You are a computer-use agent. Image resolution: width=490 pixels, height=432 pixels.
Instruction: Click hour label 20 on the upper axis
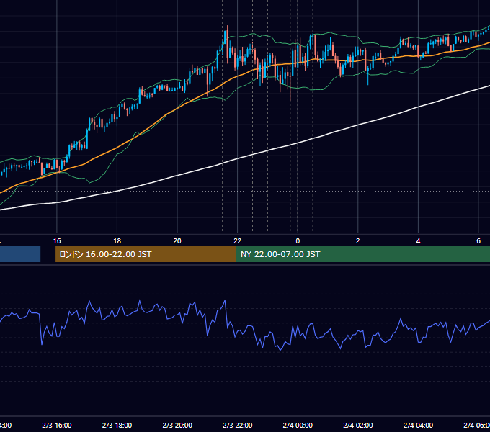[x=177, y=241]
